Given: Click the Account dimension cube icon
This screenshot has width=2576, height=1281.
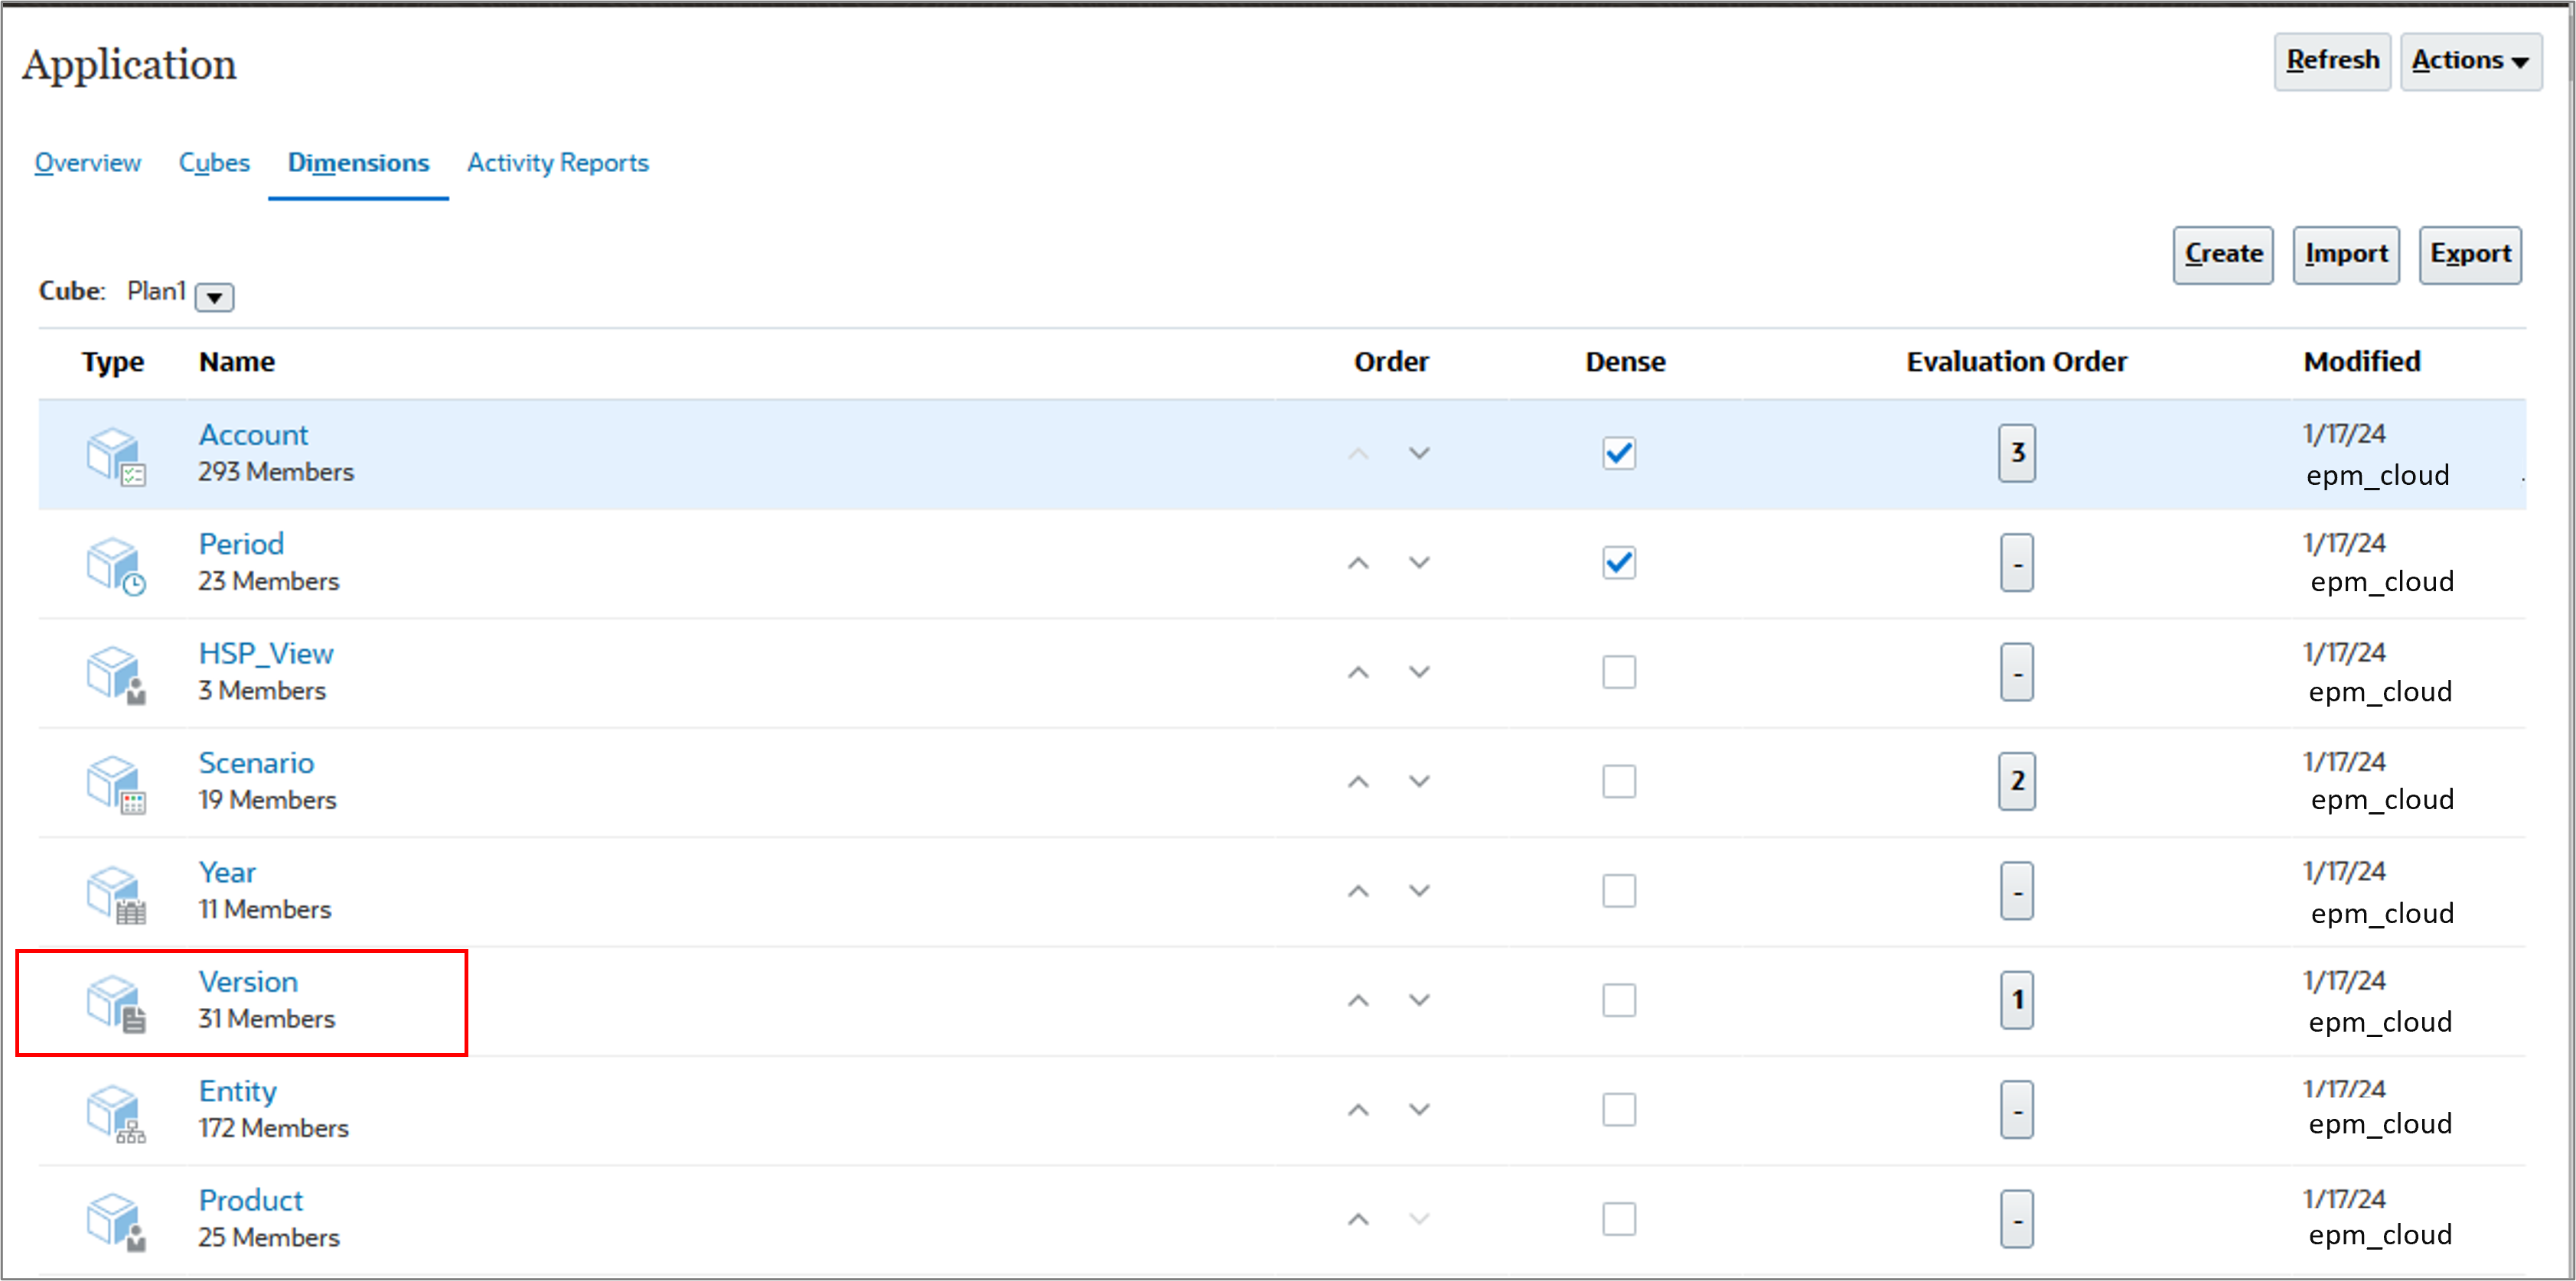Looking at the screenshot, I should (114, 456).
